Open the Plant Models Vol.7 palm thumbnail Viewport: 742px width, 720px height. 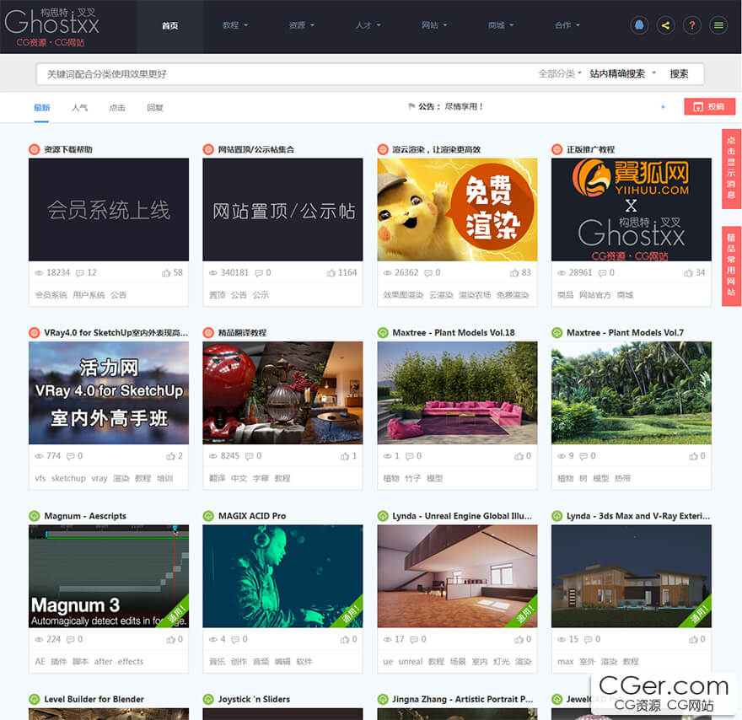coord(632,393)
